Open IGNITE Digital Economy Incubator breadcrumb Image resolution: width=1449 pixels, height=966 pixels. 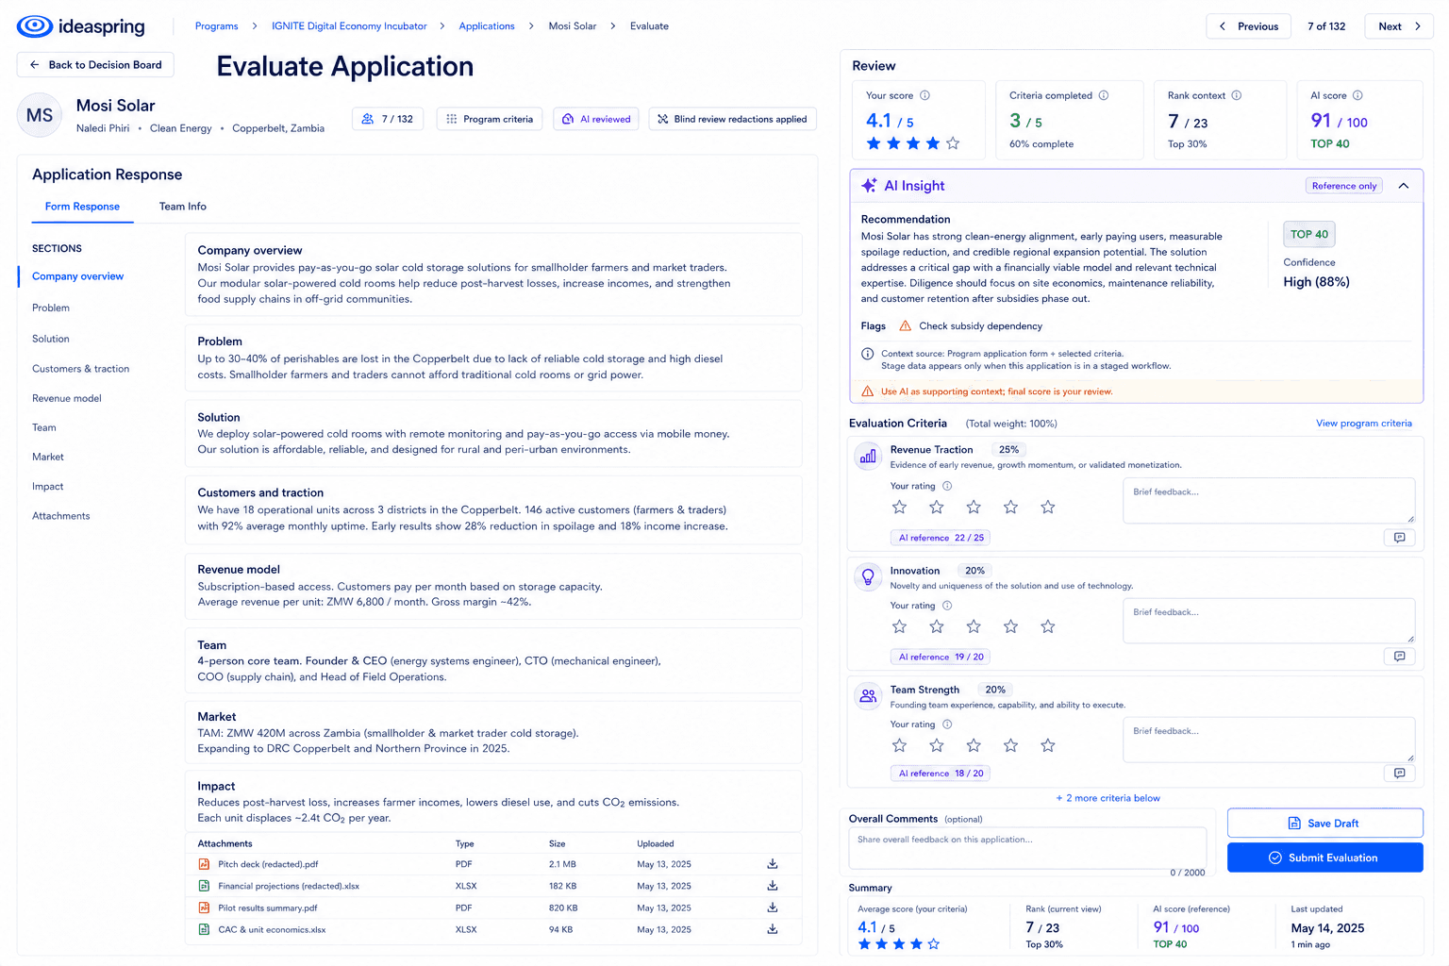(349, 26)
